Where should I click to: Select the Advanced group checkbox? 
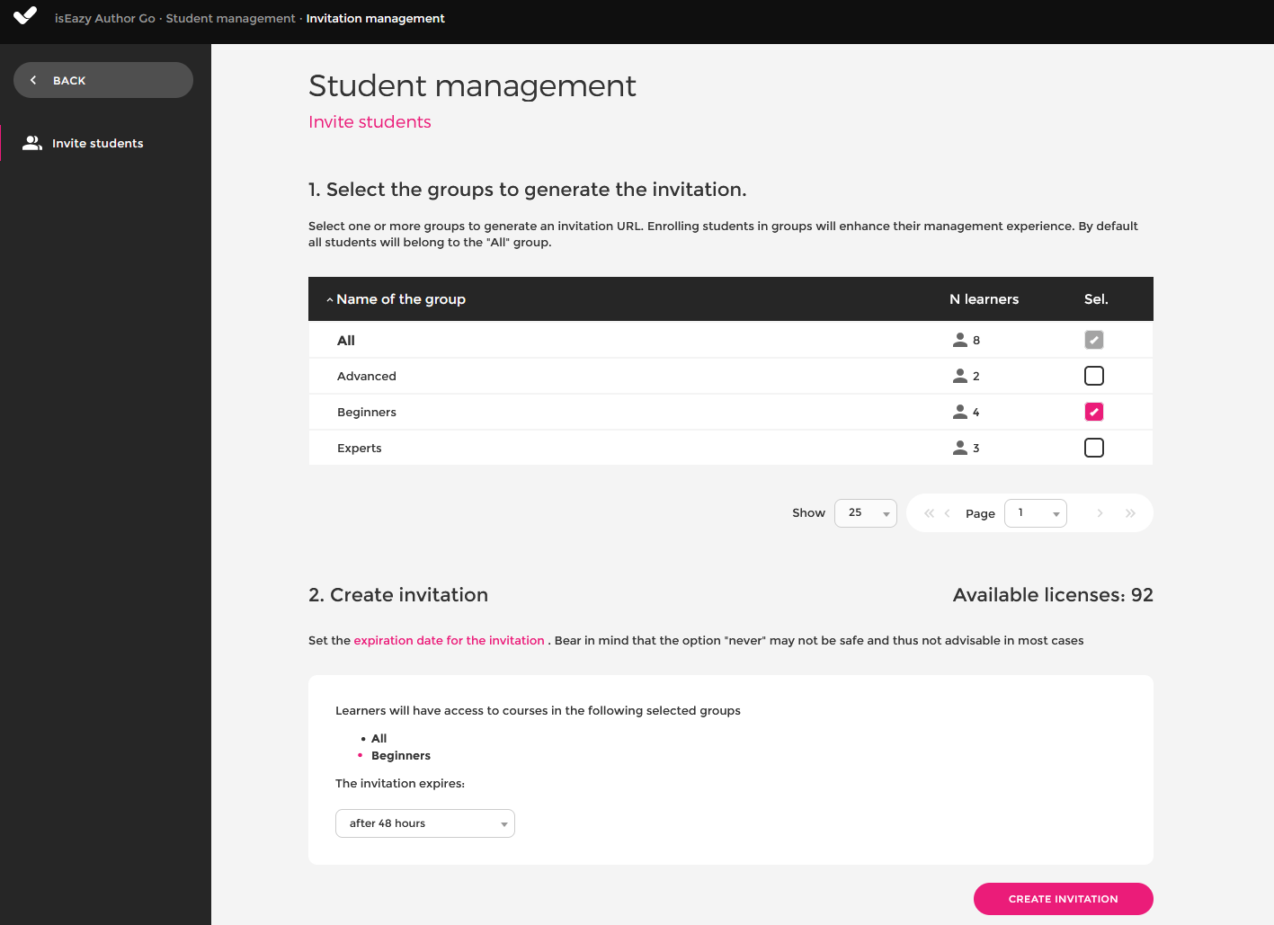click(x=1093, y=376)
